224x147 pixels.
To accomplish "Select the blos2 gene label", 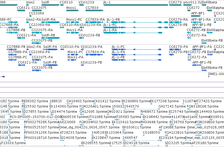I will 31,2.
